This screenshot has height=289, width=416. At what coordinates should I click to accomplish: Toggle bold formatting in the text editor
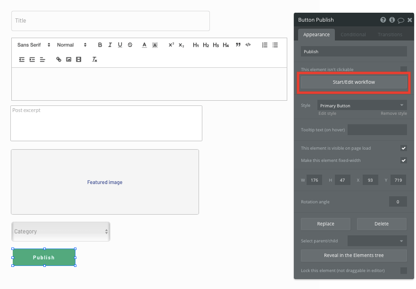click(100, 45)
